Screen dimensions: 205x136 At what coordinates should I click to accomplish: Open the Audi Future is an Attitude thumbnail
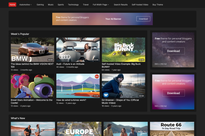coord(78,50)
